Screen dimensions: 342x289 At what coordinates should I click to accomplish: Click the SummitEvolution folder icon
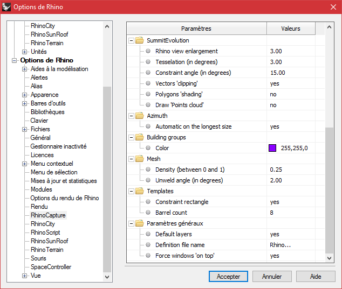140,40
